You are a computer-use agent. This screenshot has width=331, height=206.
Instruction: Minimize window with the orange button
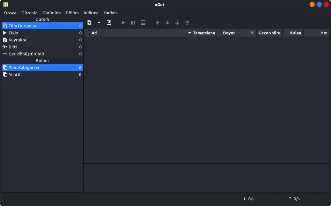click(x=312, y=4)
